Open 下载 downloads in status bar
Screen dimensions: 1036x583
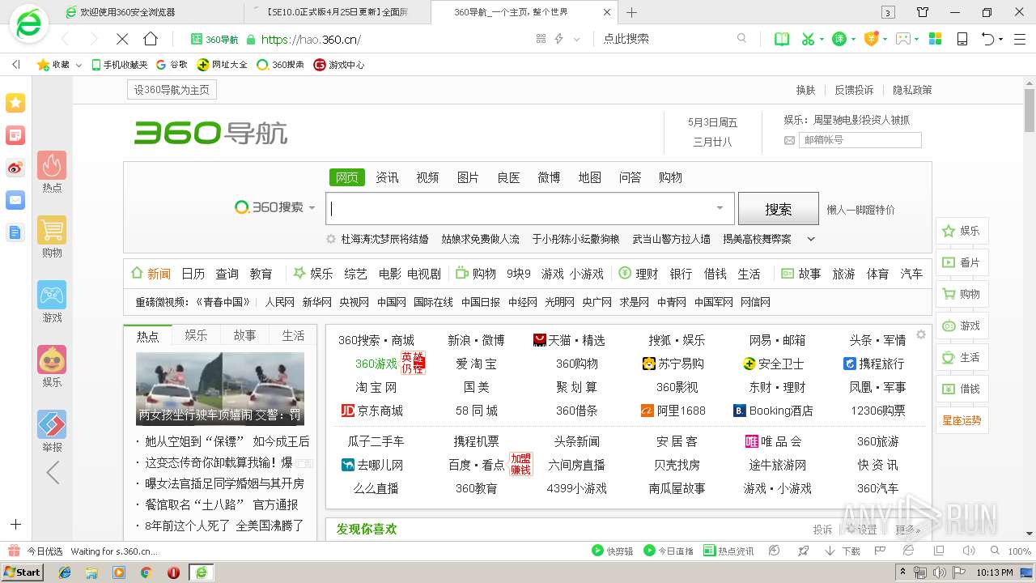[x=843, y=551]
